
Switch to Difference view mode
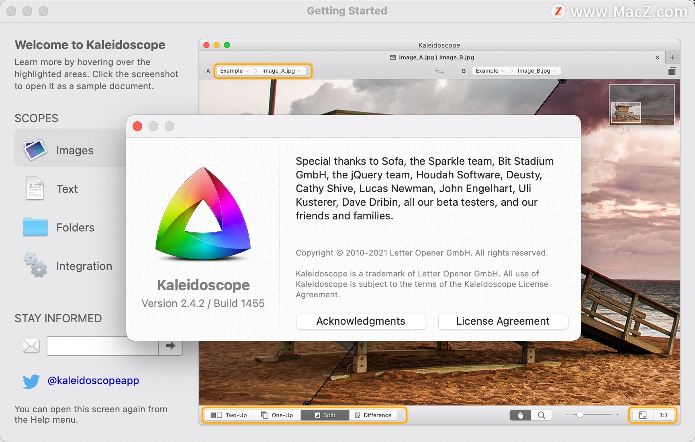tap(373, 415)
